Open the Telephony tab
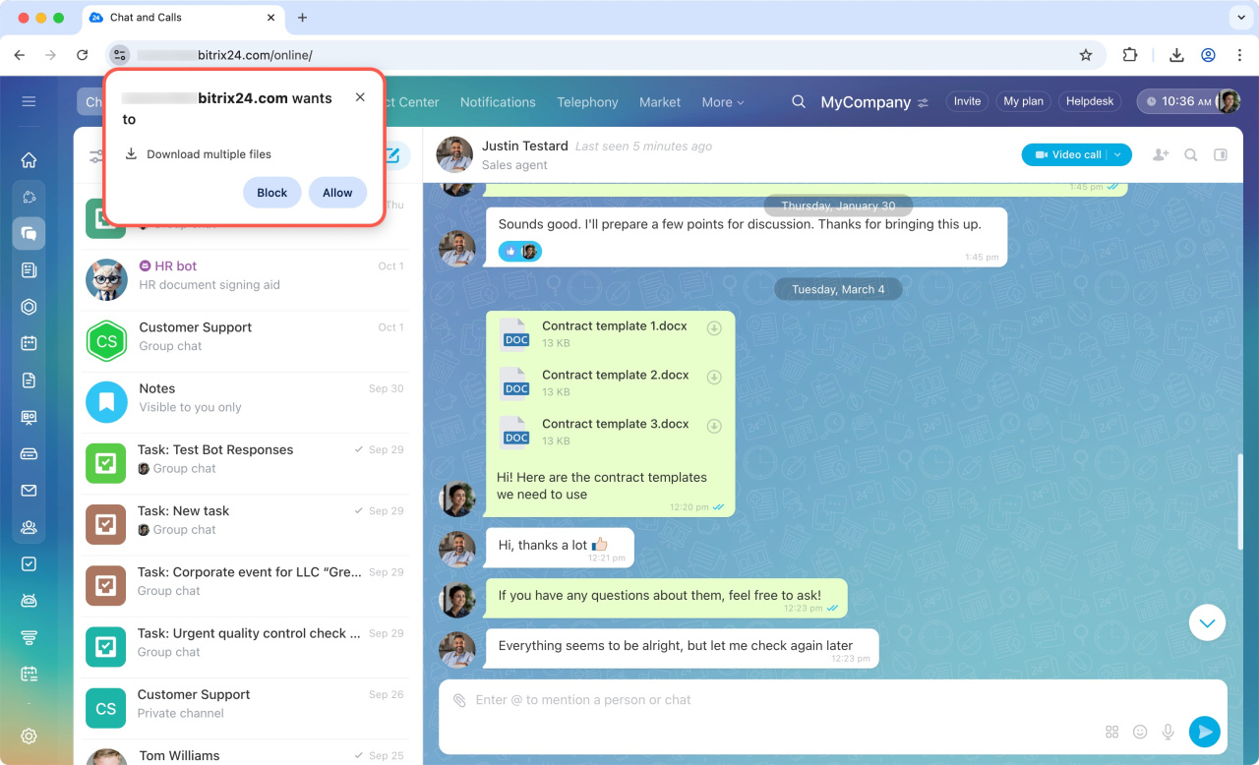This screenshot has width=1259, height=765. pyautogui.click(x=587, y=102)
